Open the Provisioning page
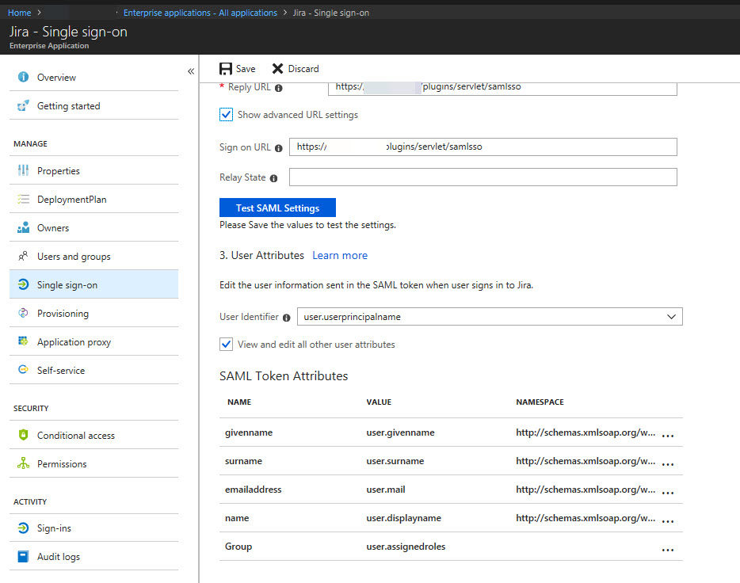Viewport: 740px width, 583px height. pos(94,313)
